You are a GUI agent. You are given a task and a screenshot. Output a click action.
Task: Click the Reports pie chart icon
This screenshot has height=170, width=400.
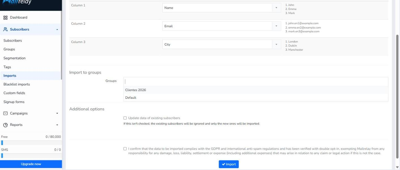[5, 125]
